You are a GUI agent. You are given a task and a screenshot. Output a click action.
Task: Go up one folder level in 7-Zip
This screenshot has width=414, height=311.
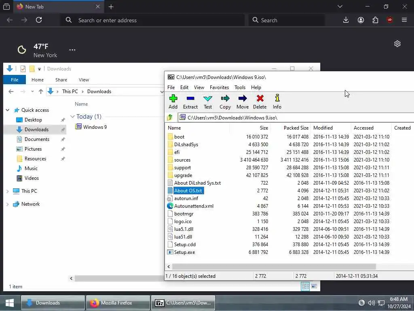tap(170, 117)
